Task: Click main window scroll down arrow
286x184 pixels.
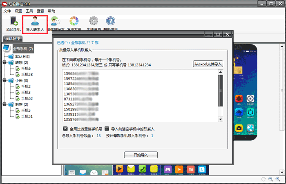Action: click(x=282, y=172)
